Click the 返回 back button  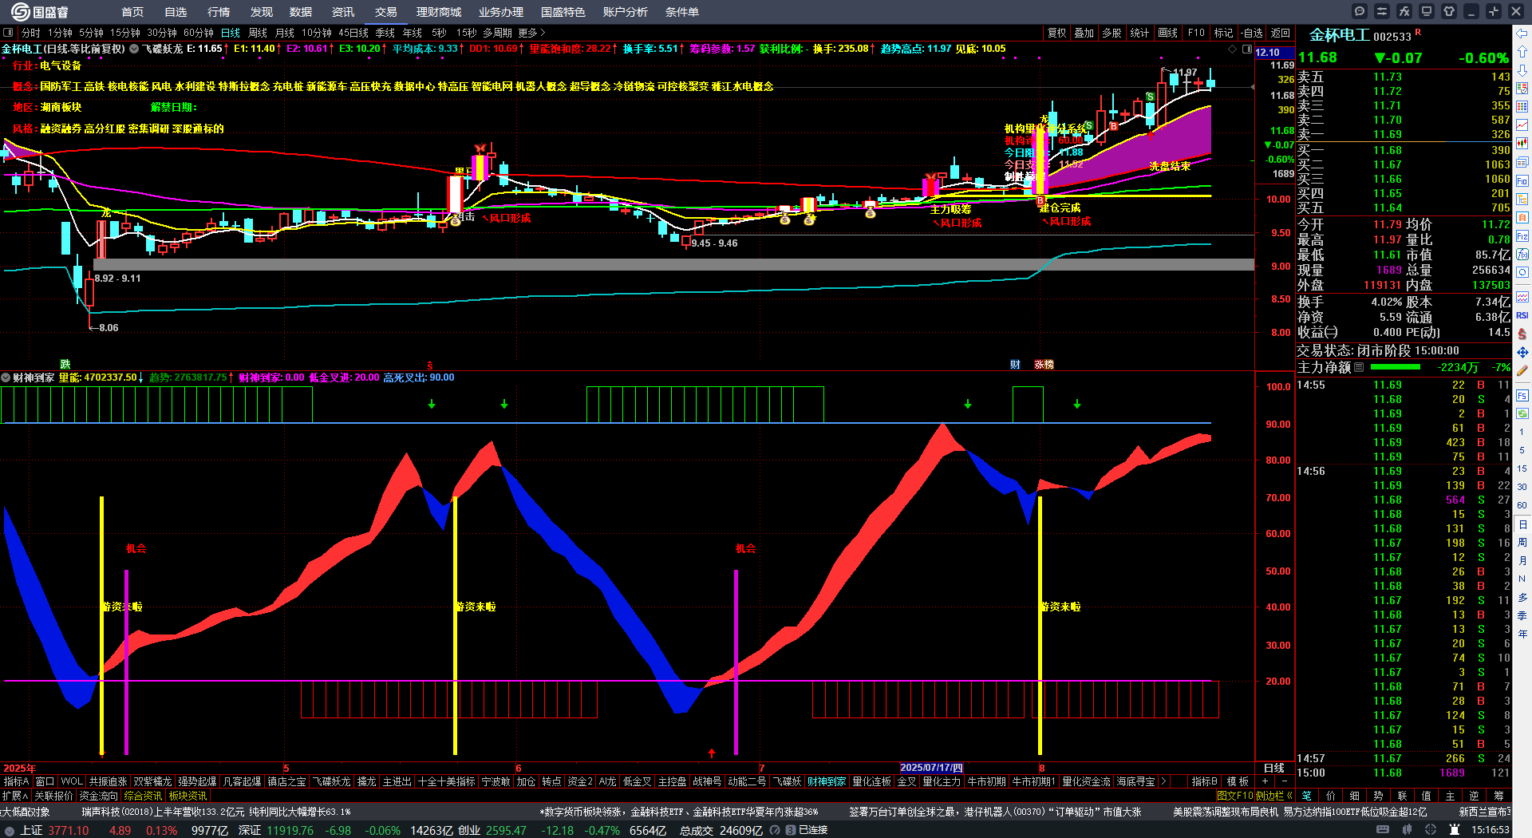pos(1281,33)
